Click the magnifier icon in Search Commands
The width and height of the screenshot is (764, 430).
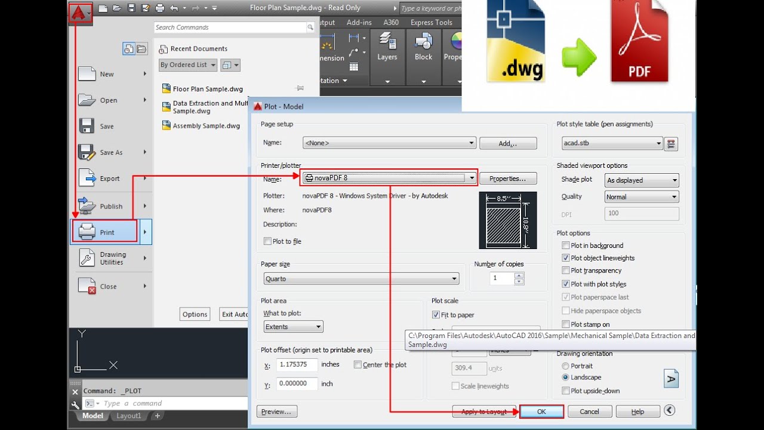[x=310, y=27]
